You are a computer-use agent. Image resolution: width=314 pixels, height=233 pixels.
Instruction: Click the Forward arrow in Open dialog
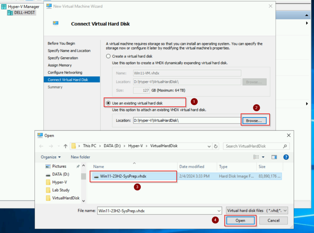pos(51,146)
